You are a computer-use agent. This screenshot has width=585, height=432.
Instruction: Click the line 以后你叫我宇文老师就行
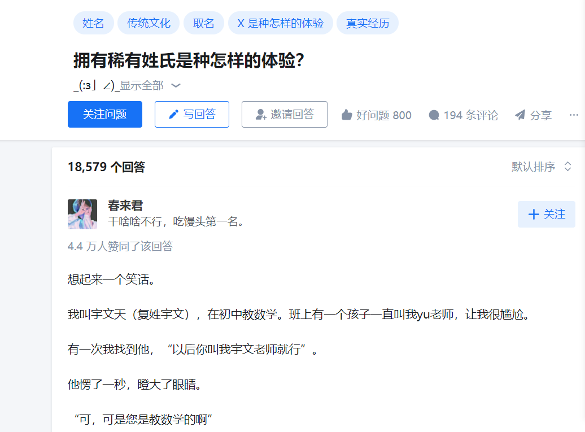pos(193,349)
